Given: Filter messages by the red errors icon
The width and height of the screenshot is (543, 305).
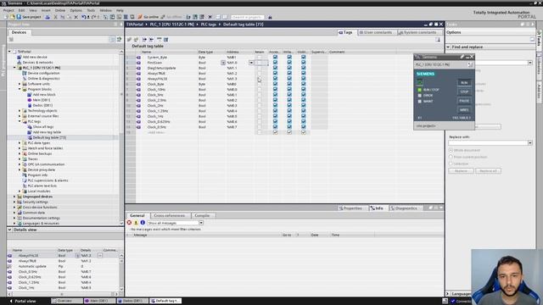Looking at the screenshot, I should (x=129, y=223).
